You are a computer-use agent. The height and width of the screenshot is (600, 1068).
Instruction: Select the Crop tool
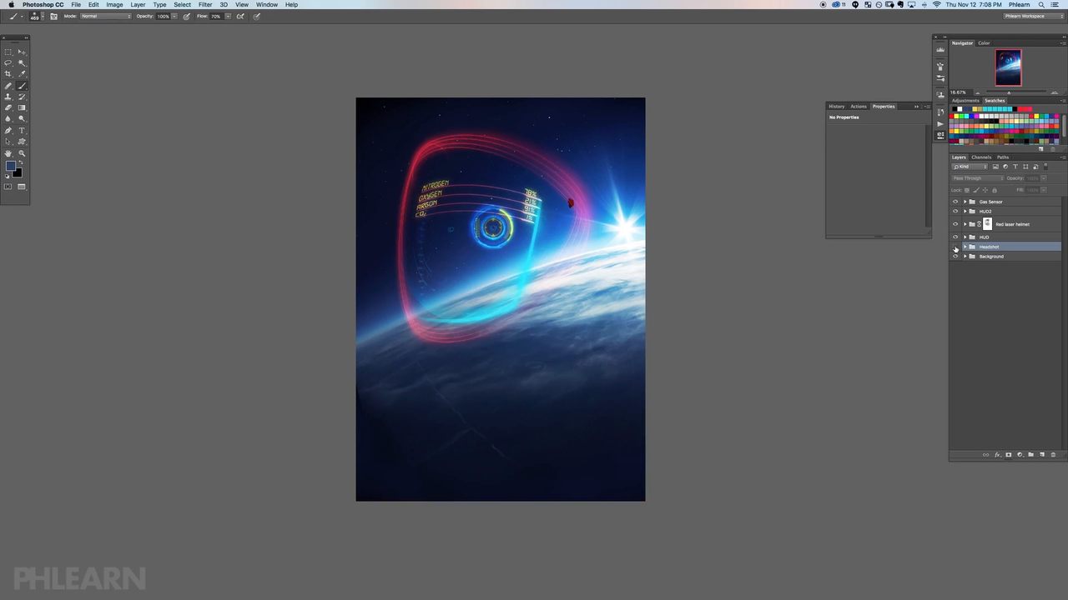(x=8, y=74)
